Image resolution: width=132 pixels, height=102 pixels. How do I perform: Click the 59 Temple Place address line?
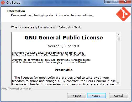tap(49, 55)
